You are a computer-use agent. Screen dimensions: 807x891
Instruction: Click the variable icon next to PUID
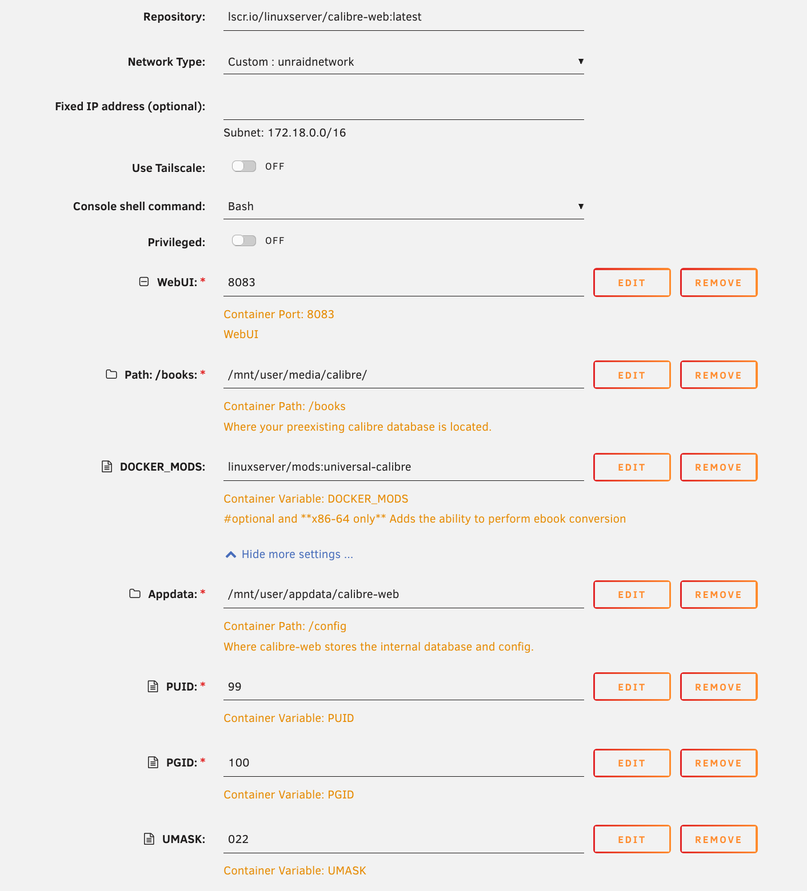coord(153,685)
